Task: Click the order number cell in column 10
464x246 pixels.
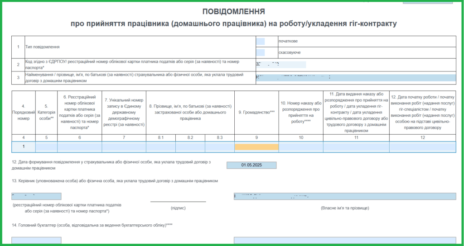Action: pyautogui.click(x=300, y=147)
